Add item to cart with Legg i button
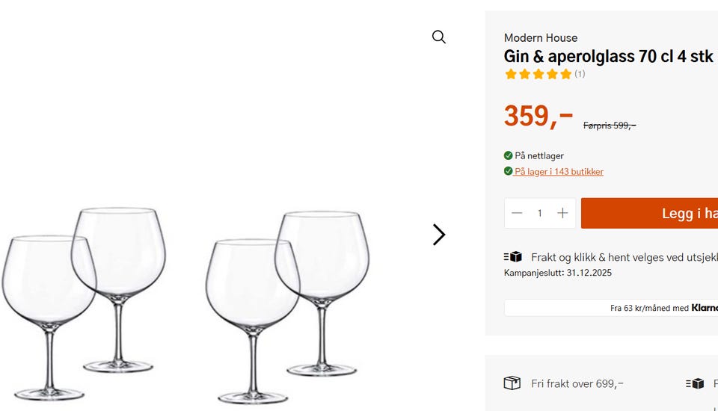Viewport: 718px width, 411px height. tap(649, 214)
